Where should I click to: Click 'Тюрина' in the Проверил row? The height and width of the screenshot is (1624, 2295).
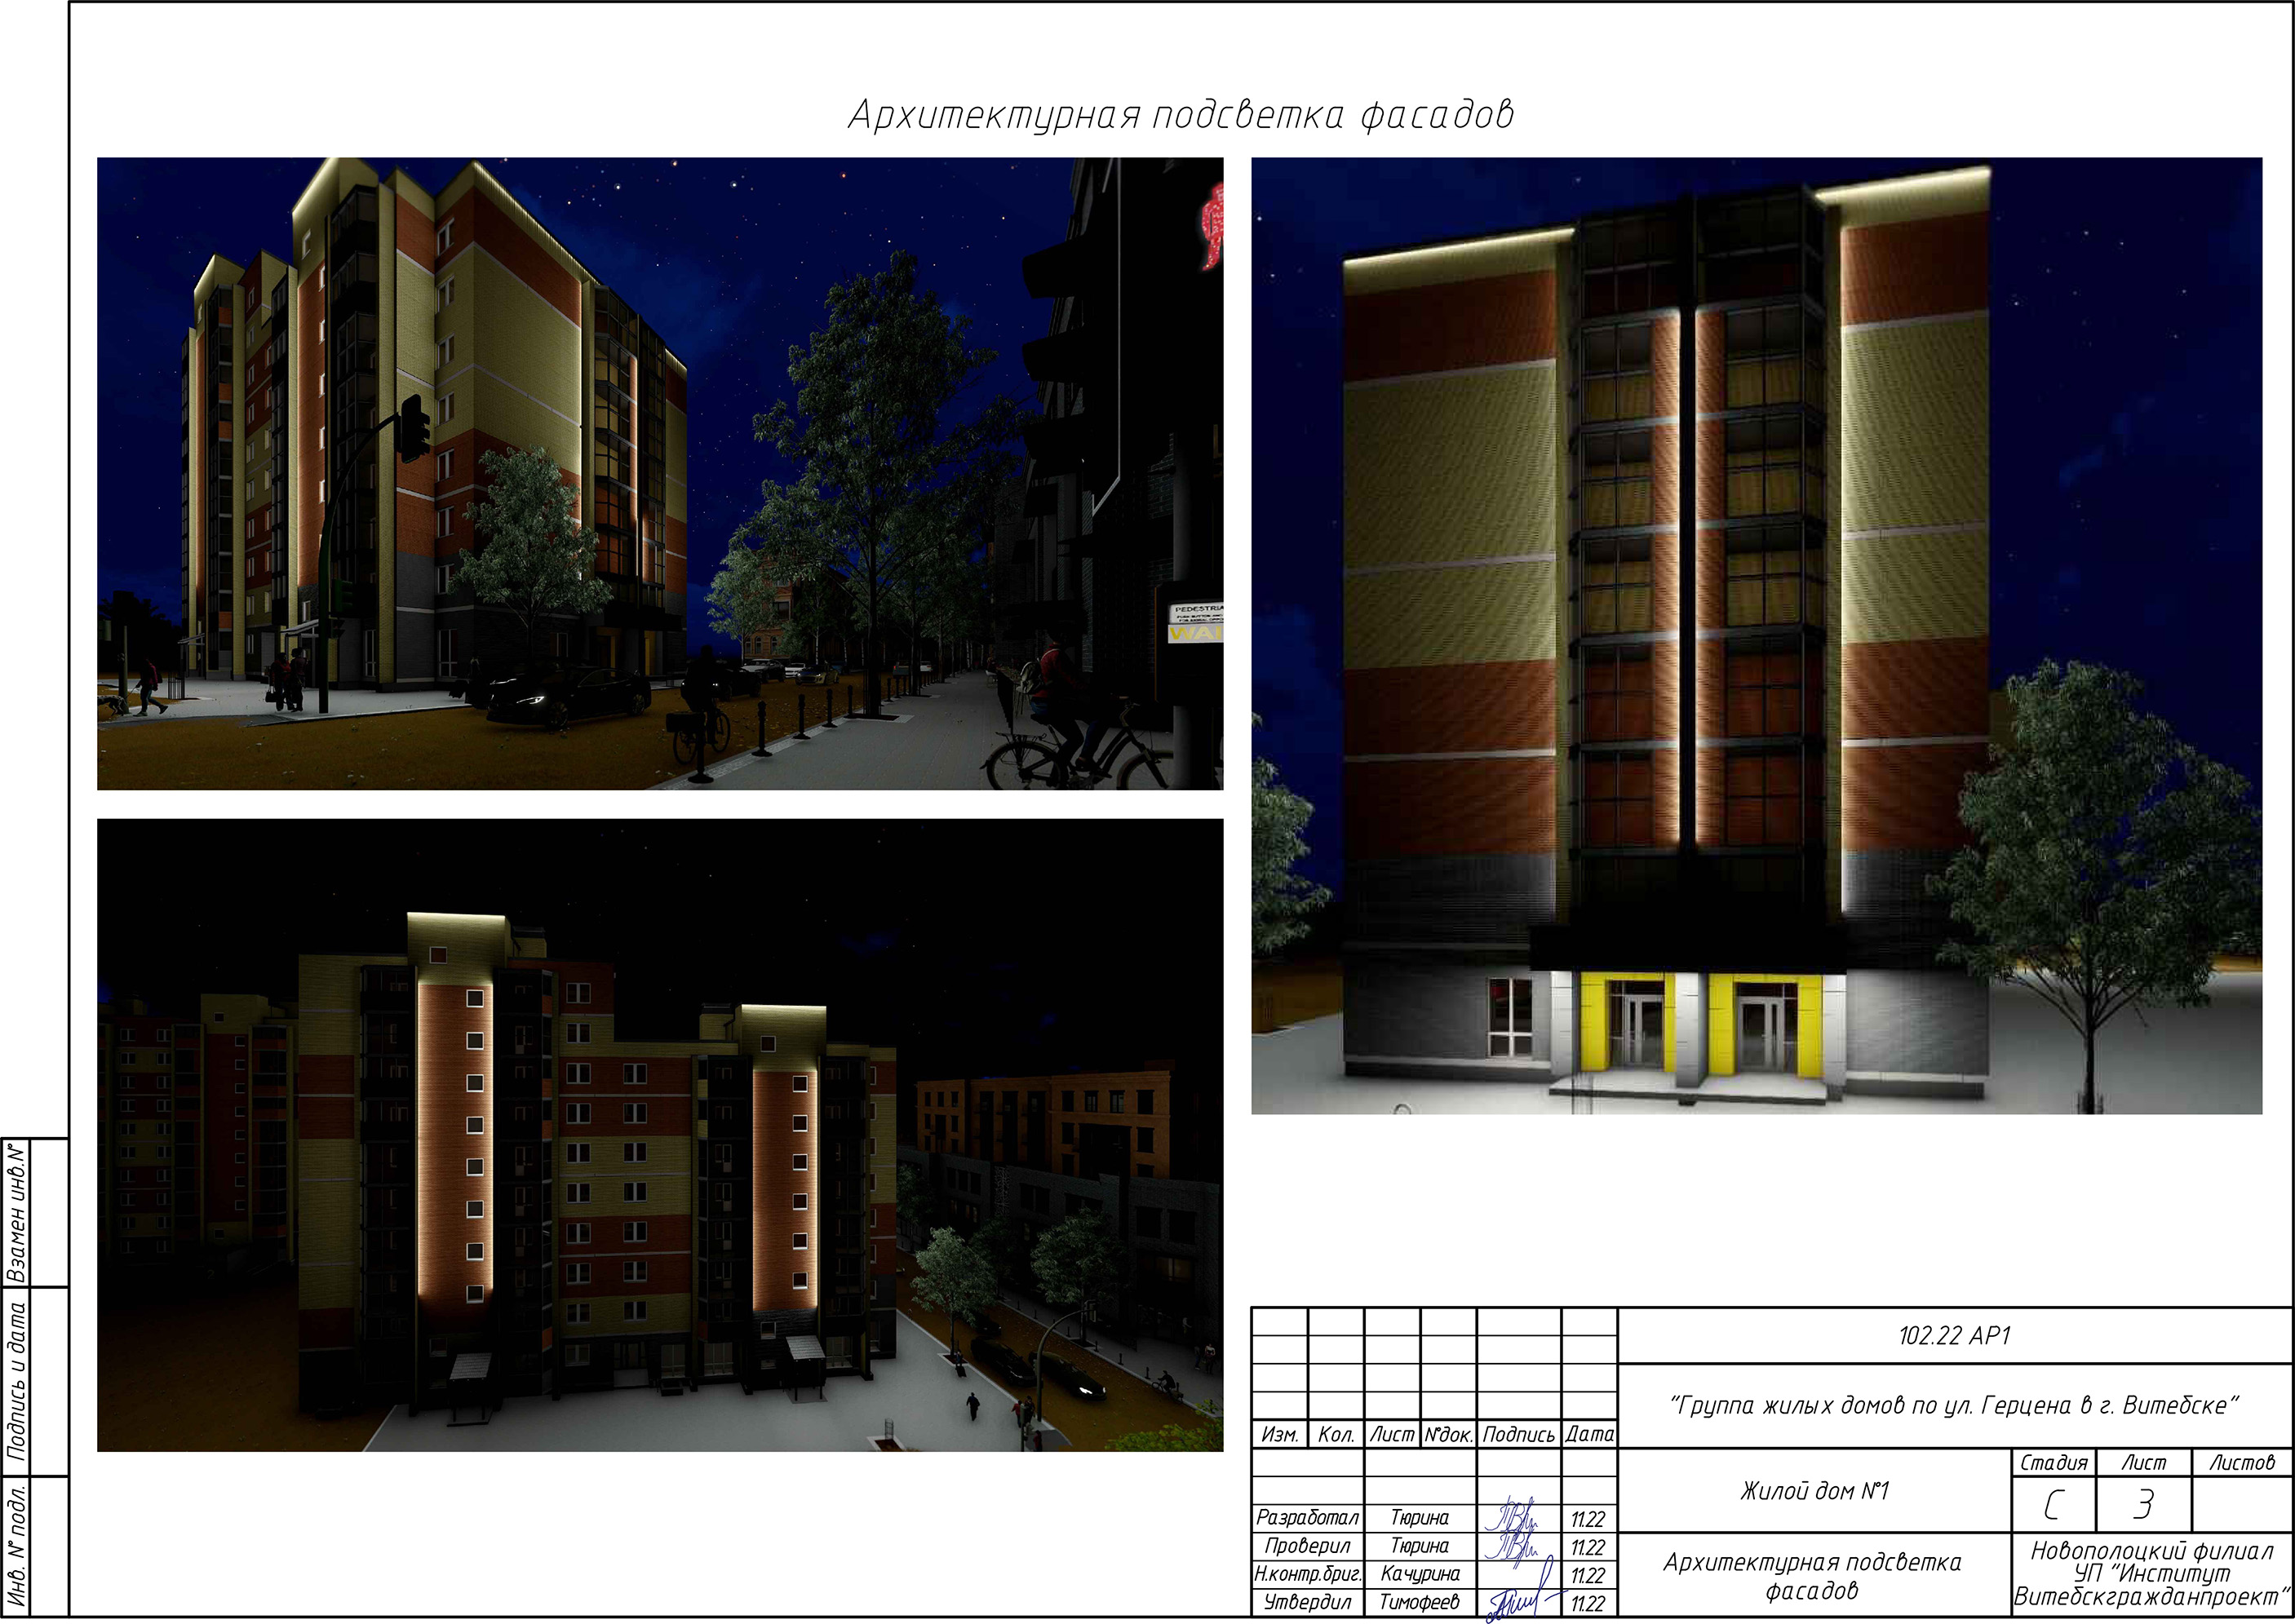click(x=1419, y=1546)
